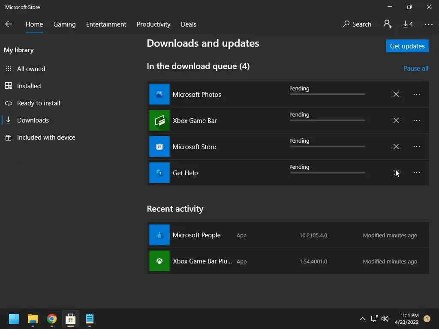Click the Ready to install cloud icon
This screenshot has width=439, height=329.
click(x=9, y=103)
